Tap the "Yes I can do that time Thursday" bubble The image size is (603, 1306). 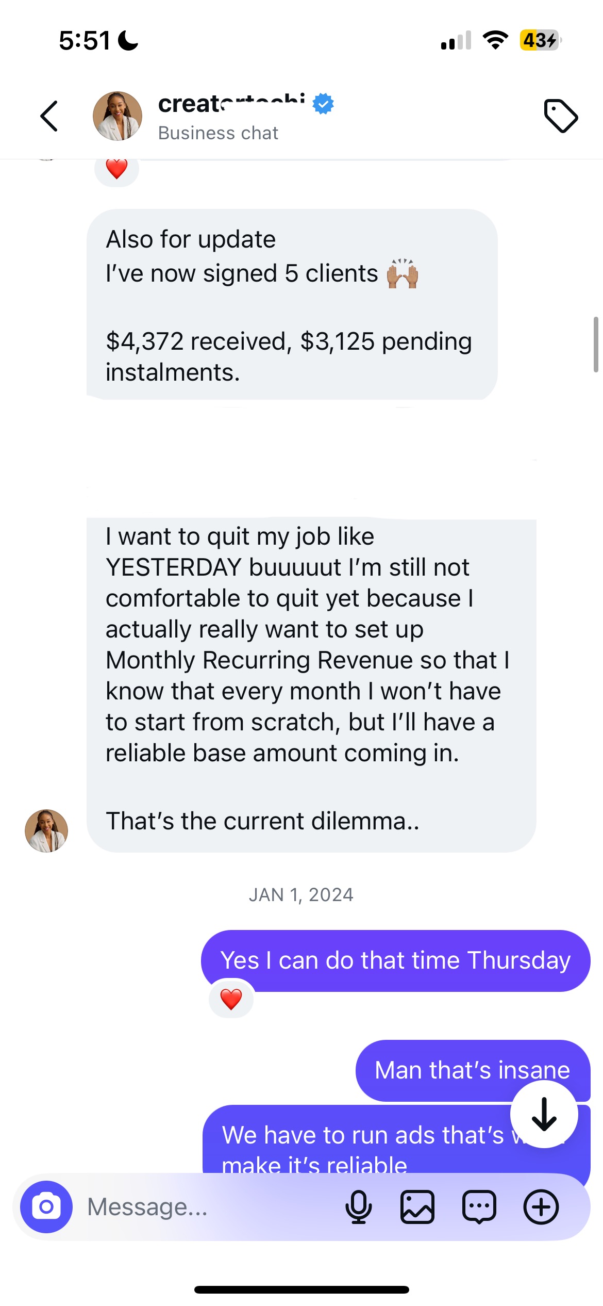[395, 960]
